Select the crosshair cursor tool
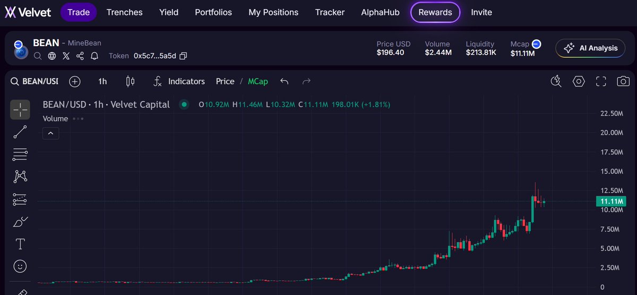This screenshot has height=295, width=637. tap(20, 110)
